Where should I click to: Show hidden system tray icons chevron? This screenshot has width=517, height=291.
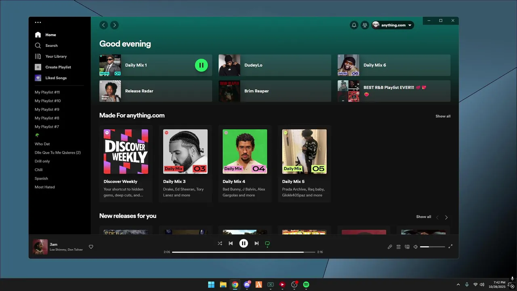pos(458,285)
